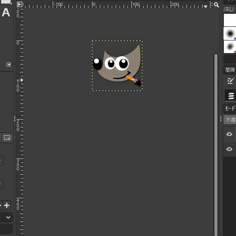
Task: Select the soft round brush thumbnail
Action: click(230, 33)
